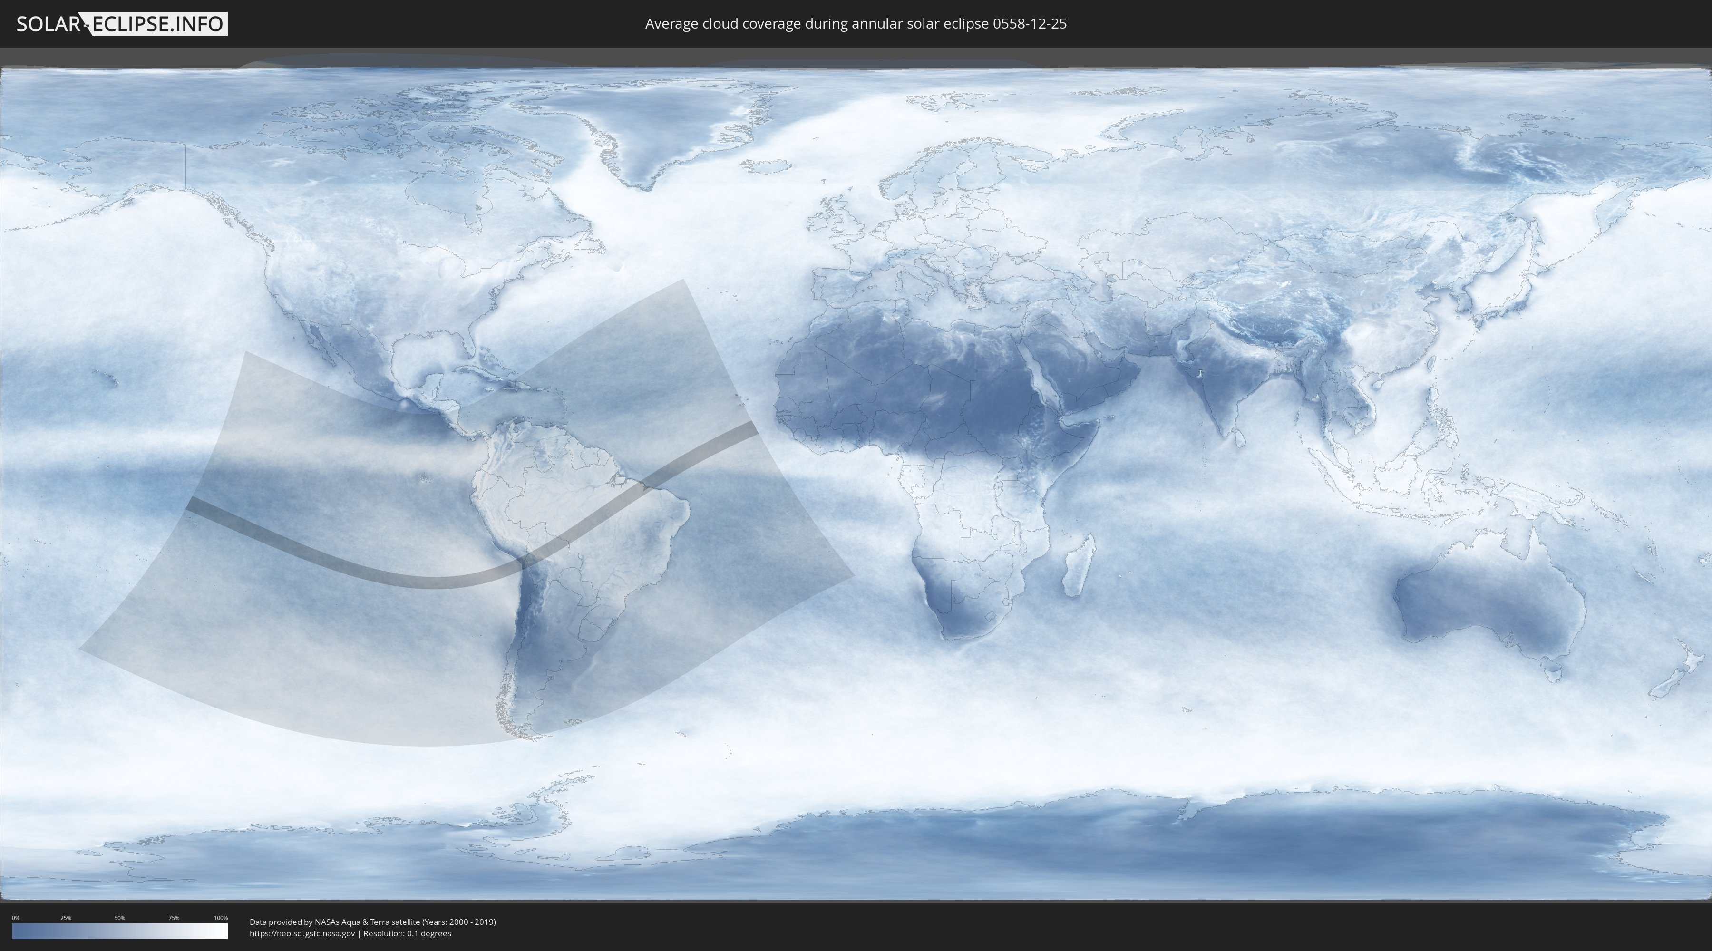Click the 75% legend label
The height and width of the screenshot is (951, 1712).
click(x=174, y=918)
